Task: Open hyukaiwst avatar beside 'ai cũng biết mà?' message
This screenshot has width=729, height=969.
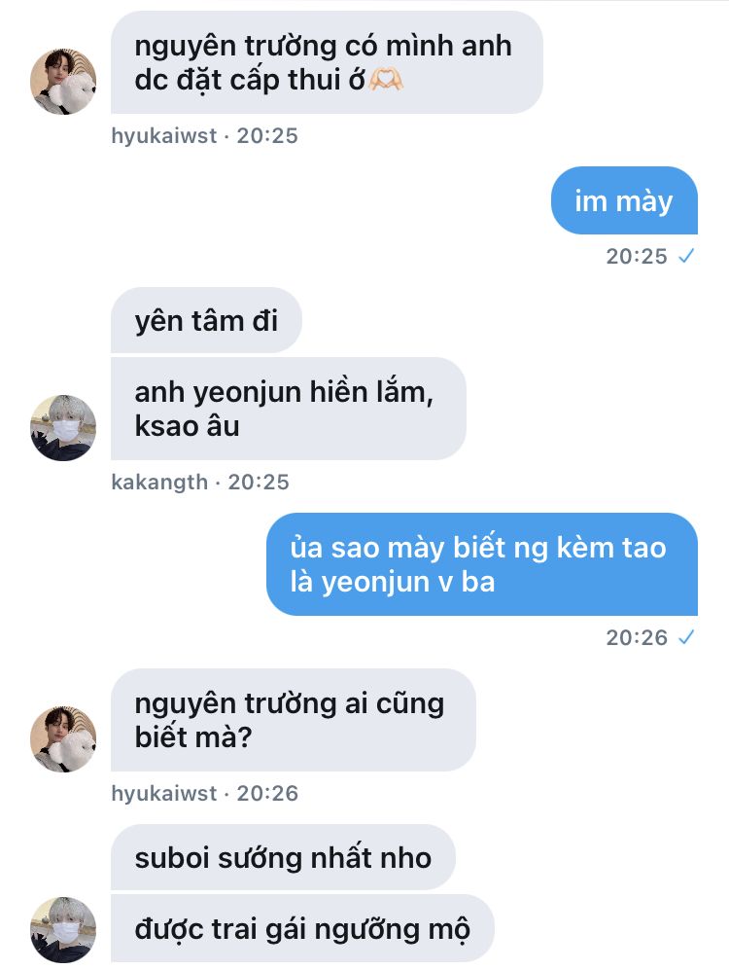Action: (63, 738)
